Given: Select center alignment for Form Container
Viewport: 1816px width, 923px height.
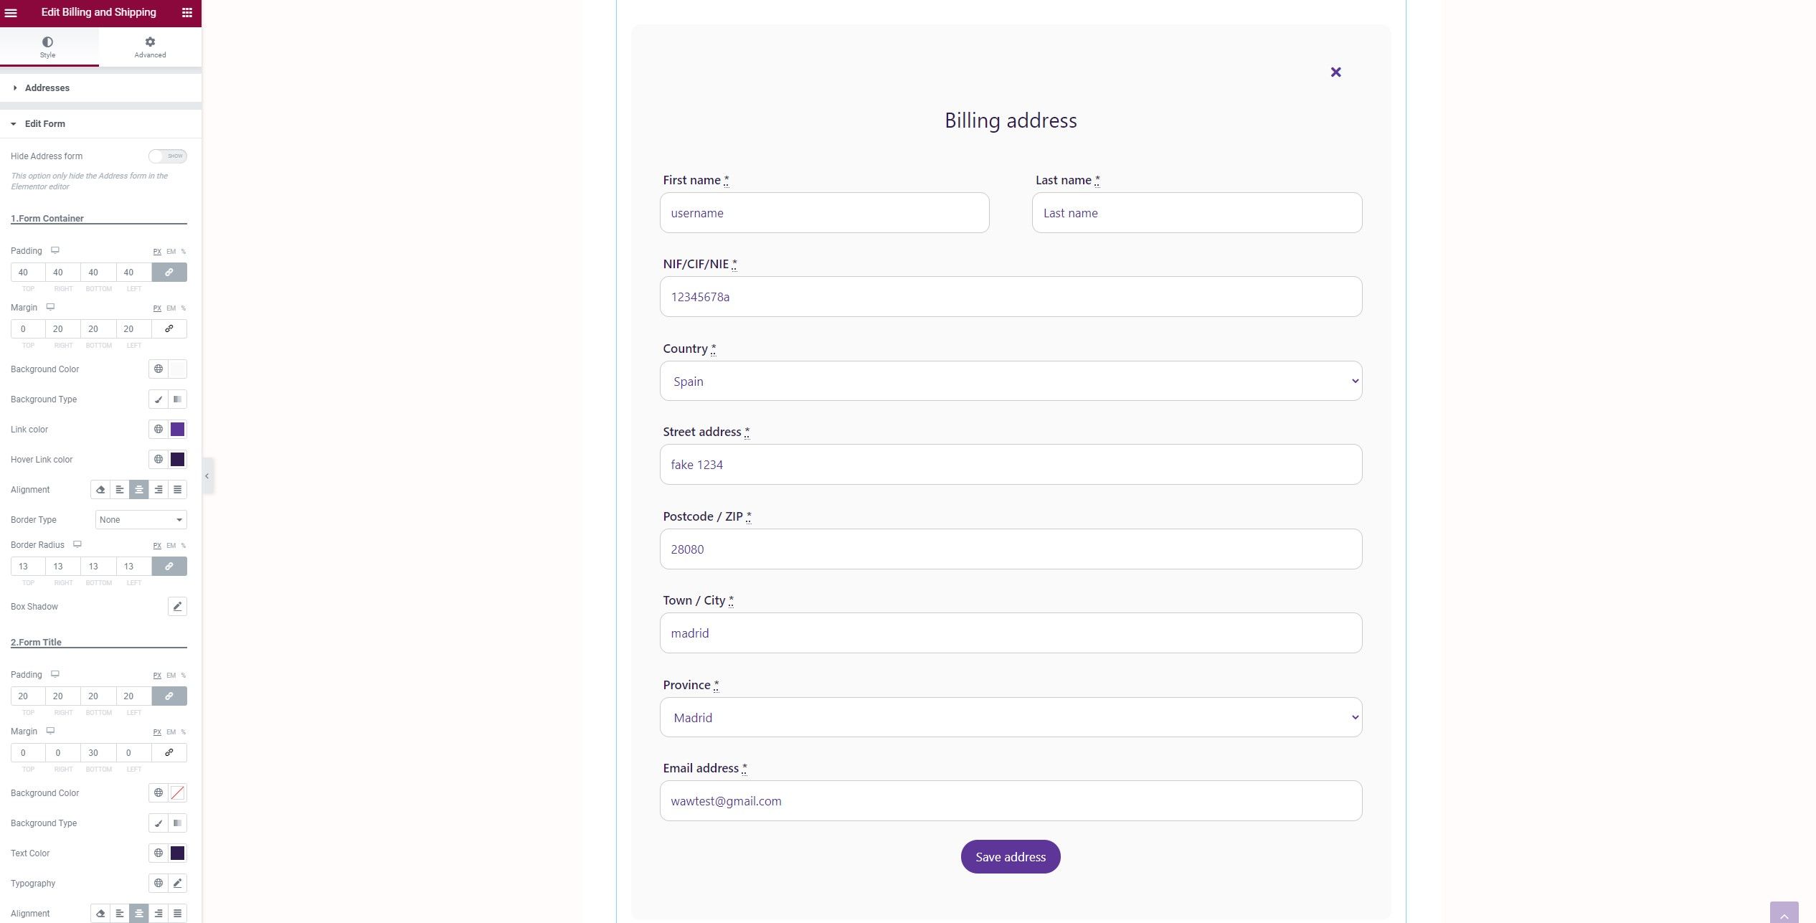Looking at the screenshot, I should click(x=139, y=490).
